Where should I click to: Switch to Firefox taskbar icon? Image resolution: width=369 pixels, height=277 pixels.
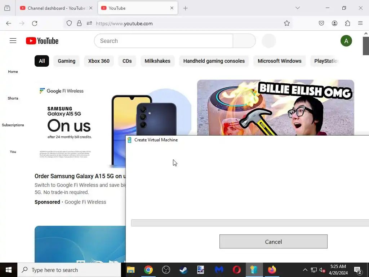pyautogui.click(x=272, y=270)
